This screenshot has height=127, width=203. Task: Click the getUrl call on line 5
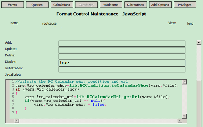click(x=131, y=97)
